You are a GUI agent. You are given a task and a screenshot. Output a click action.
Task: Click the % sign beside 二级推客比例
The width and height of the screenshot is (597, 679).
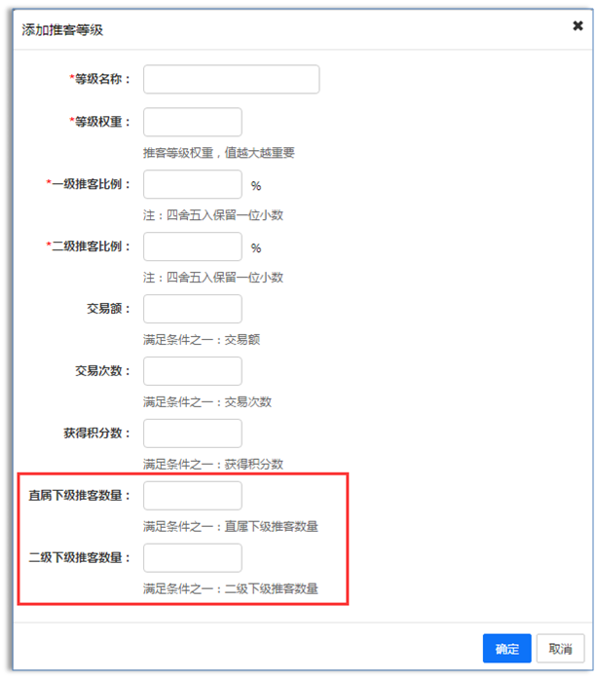tap(256, 248)
